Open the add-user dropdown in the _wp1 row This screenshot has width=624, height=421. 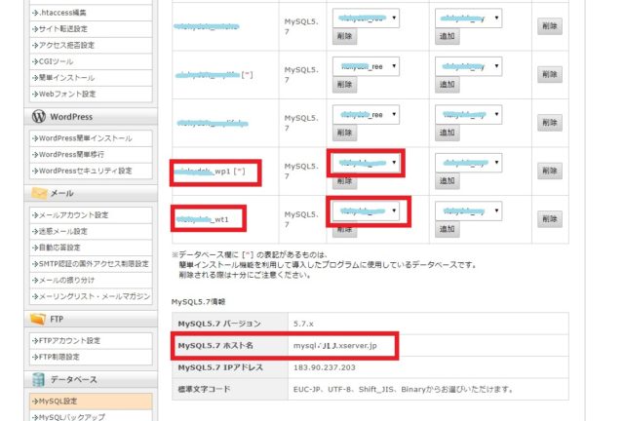tap(468, 163)
